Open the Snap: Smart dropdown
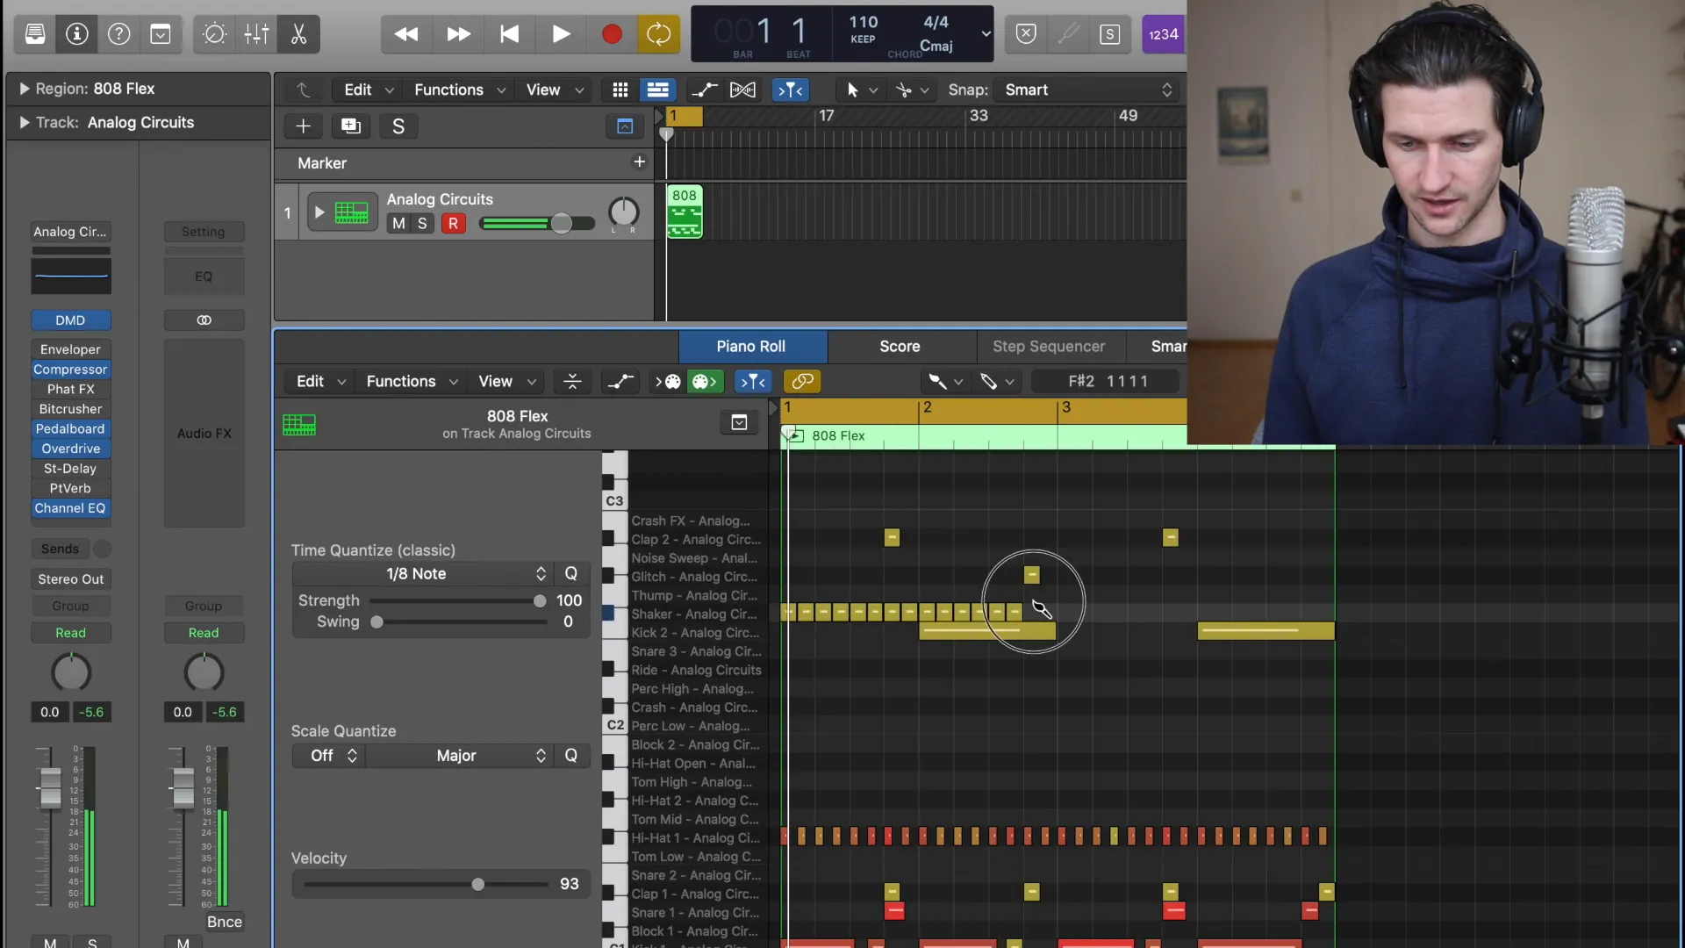1685x948 pixels. pyautogui.click(x=1088, y=90)
